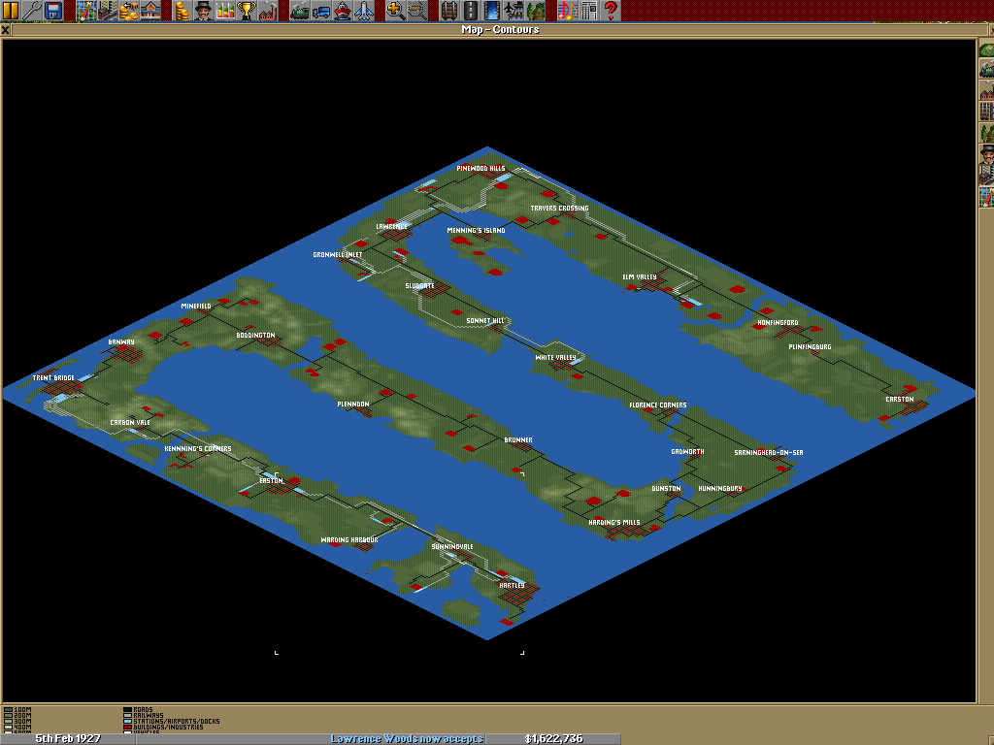Switch map to vegetation view trees button
The height and width of the screenshot is (745, 994).
987,132
